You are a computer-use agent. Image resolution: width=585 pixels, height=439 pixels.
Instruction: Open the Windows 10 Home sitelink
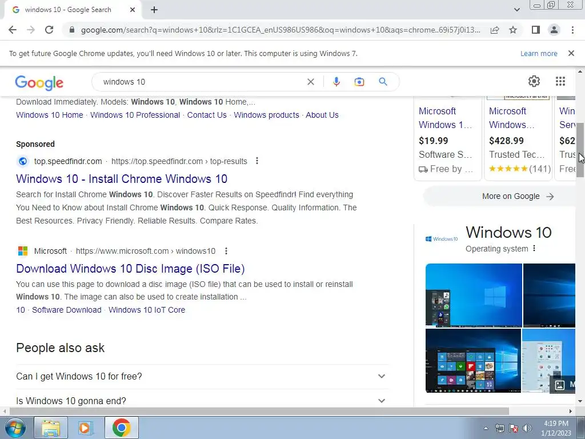coord(50,115)
